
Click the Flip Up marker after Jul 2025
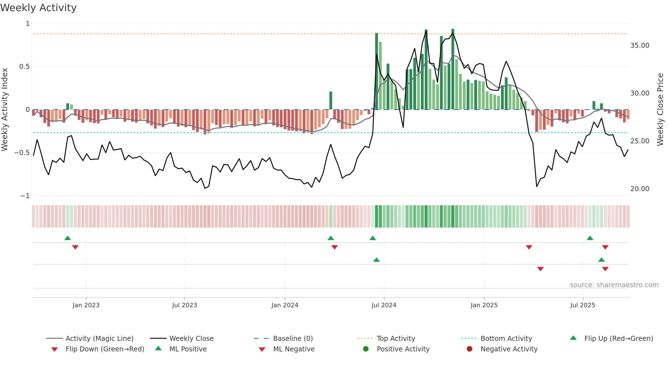click(590, 238)
